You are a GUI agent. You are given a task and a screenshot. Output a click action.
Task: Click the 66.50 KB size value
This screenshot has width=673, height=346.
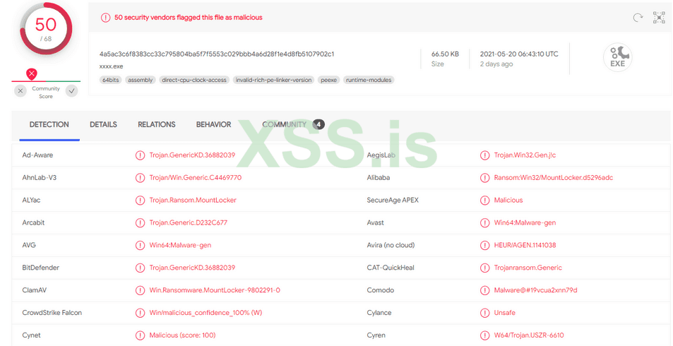pyautogui.click(x=445, y=54)
